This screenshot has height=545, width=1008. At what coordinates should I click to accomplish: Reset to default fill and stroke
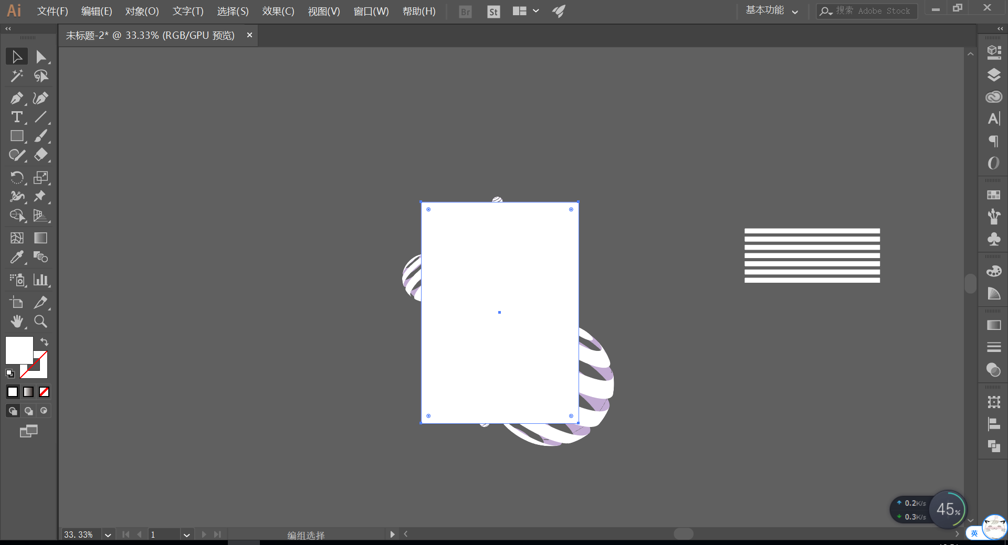tap(10, 373)
